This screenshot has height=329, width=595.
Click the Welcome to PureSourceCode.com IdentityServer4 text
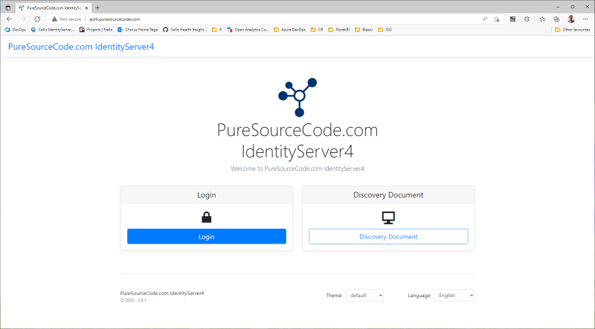[297, 169]
